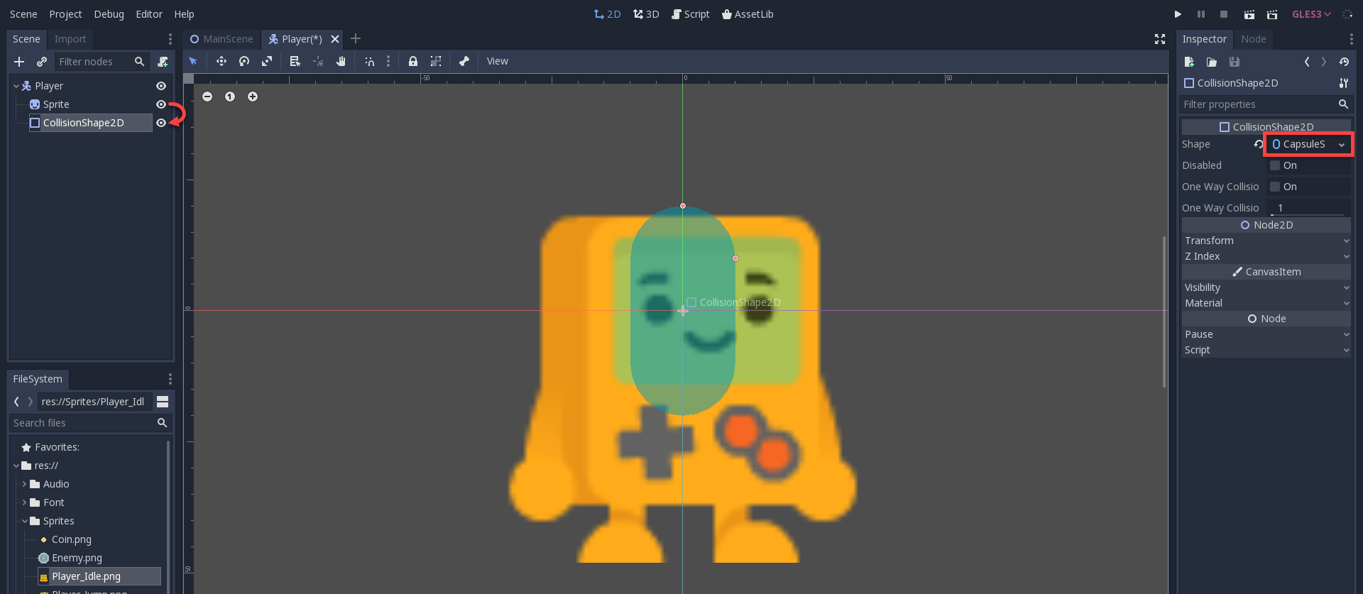Toggle distraction-free mode icon
Screen dimensions: 1363x594
pyautogui.click(x=1159, y=39)
